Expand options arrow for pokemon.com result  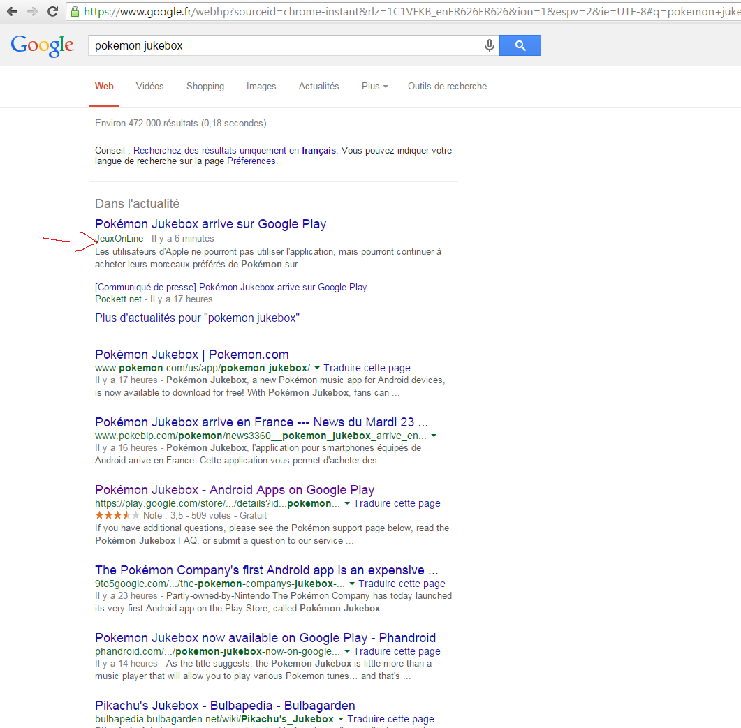[317, 368]
